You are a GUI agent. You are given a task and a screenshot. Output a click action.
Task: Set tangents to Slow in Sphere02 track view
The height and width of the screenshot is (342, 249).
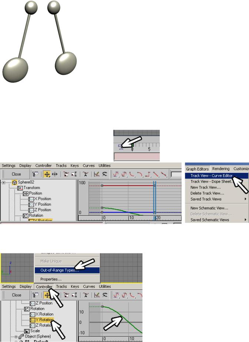140,174
